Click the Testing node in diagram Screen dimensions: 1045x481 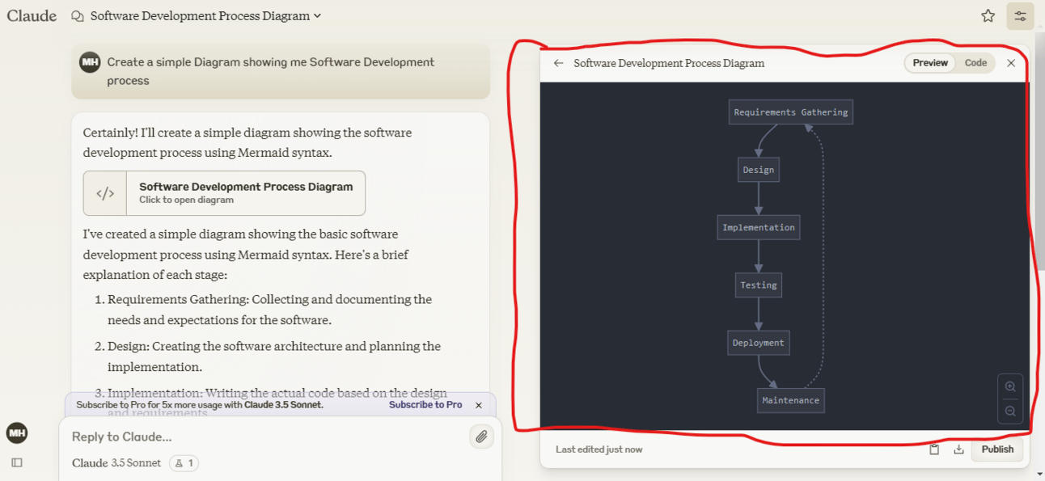(x=759, y=285)
